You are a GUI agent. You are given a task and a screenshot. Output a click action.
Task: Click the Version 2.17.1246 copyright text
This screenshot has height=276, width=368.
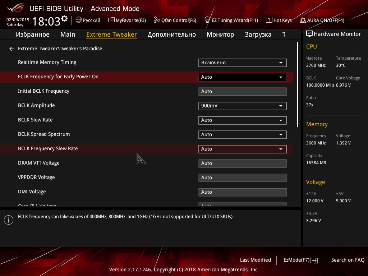(184, 270)
